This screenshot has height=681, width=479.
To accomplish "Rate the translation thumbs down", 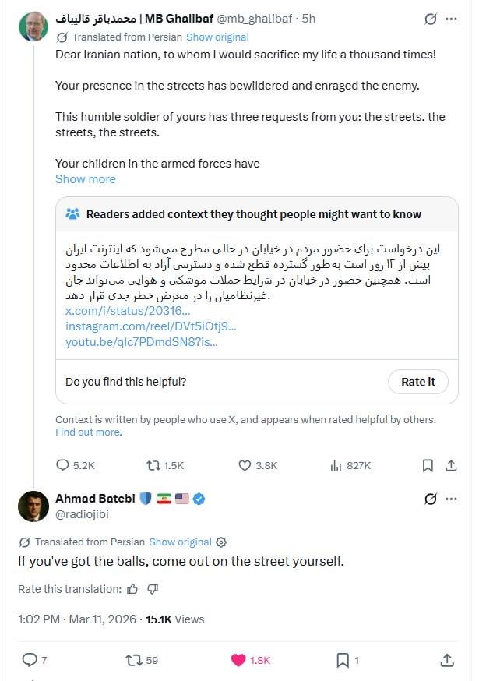I will [153, 589].
